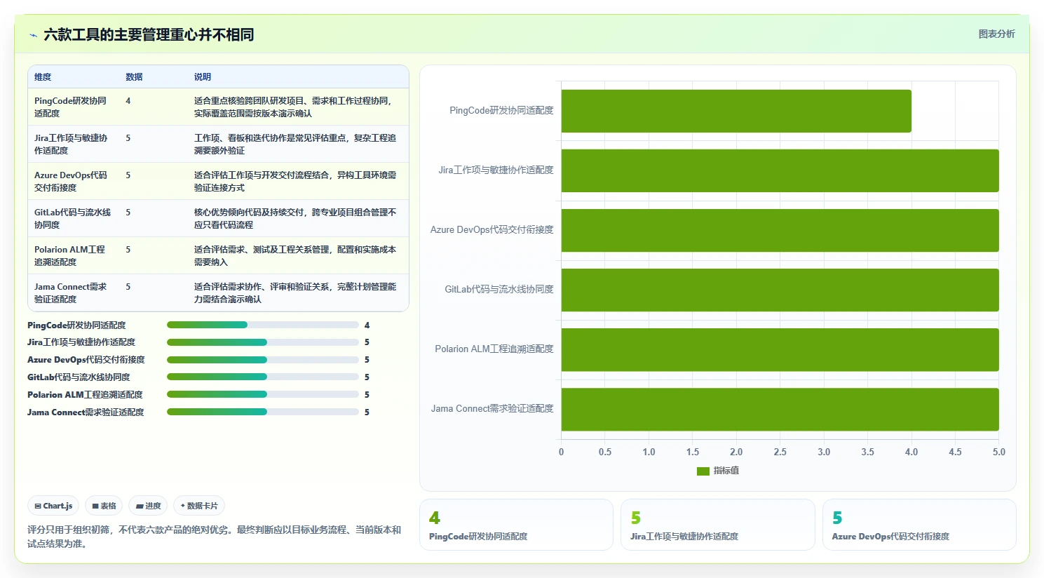The image size is (1044, 578).
Task: Click the Jira bar in the chart
Action: 780,170
